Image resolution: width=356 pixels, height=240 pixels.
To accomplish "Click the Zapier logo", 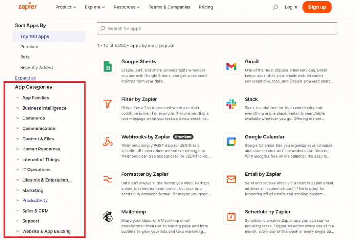I will (27, 7).
